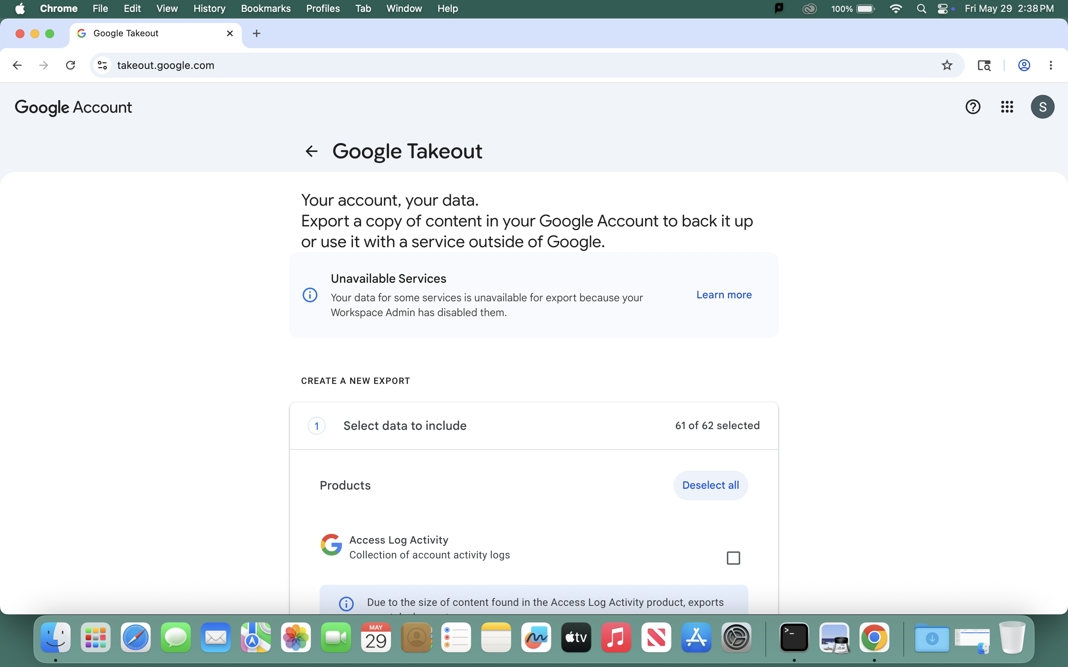
Task: Open the Google apps grid
Action: (x=1007, y=107)
